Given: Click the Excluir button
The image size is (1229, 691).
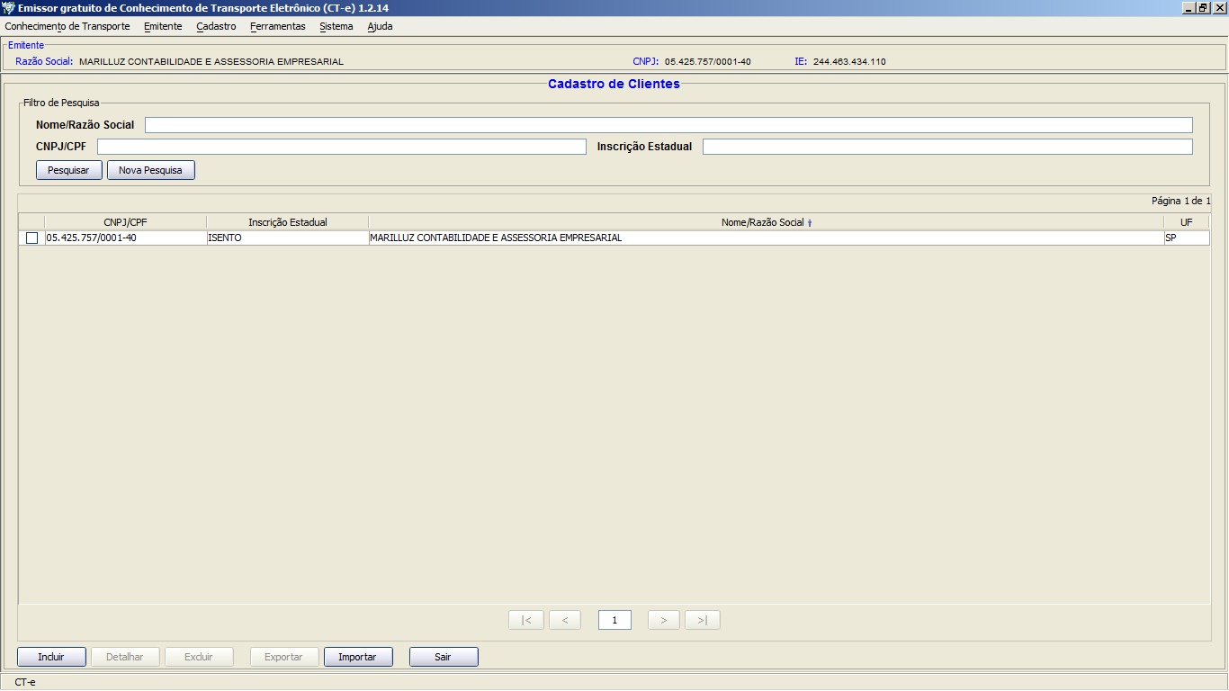Looking at the screenshot, I should coord(199,657).
